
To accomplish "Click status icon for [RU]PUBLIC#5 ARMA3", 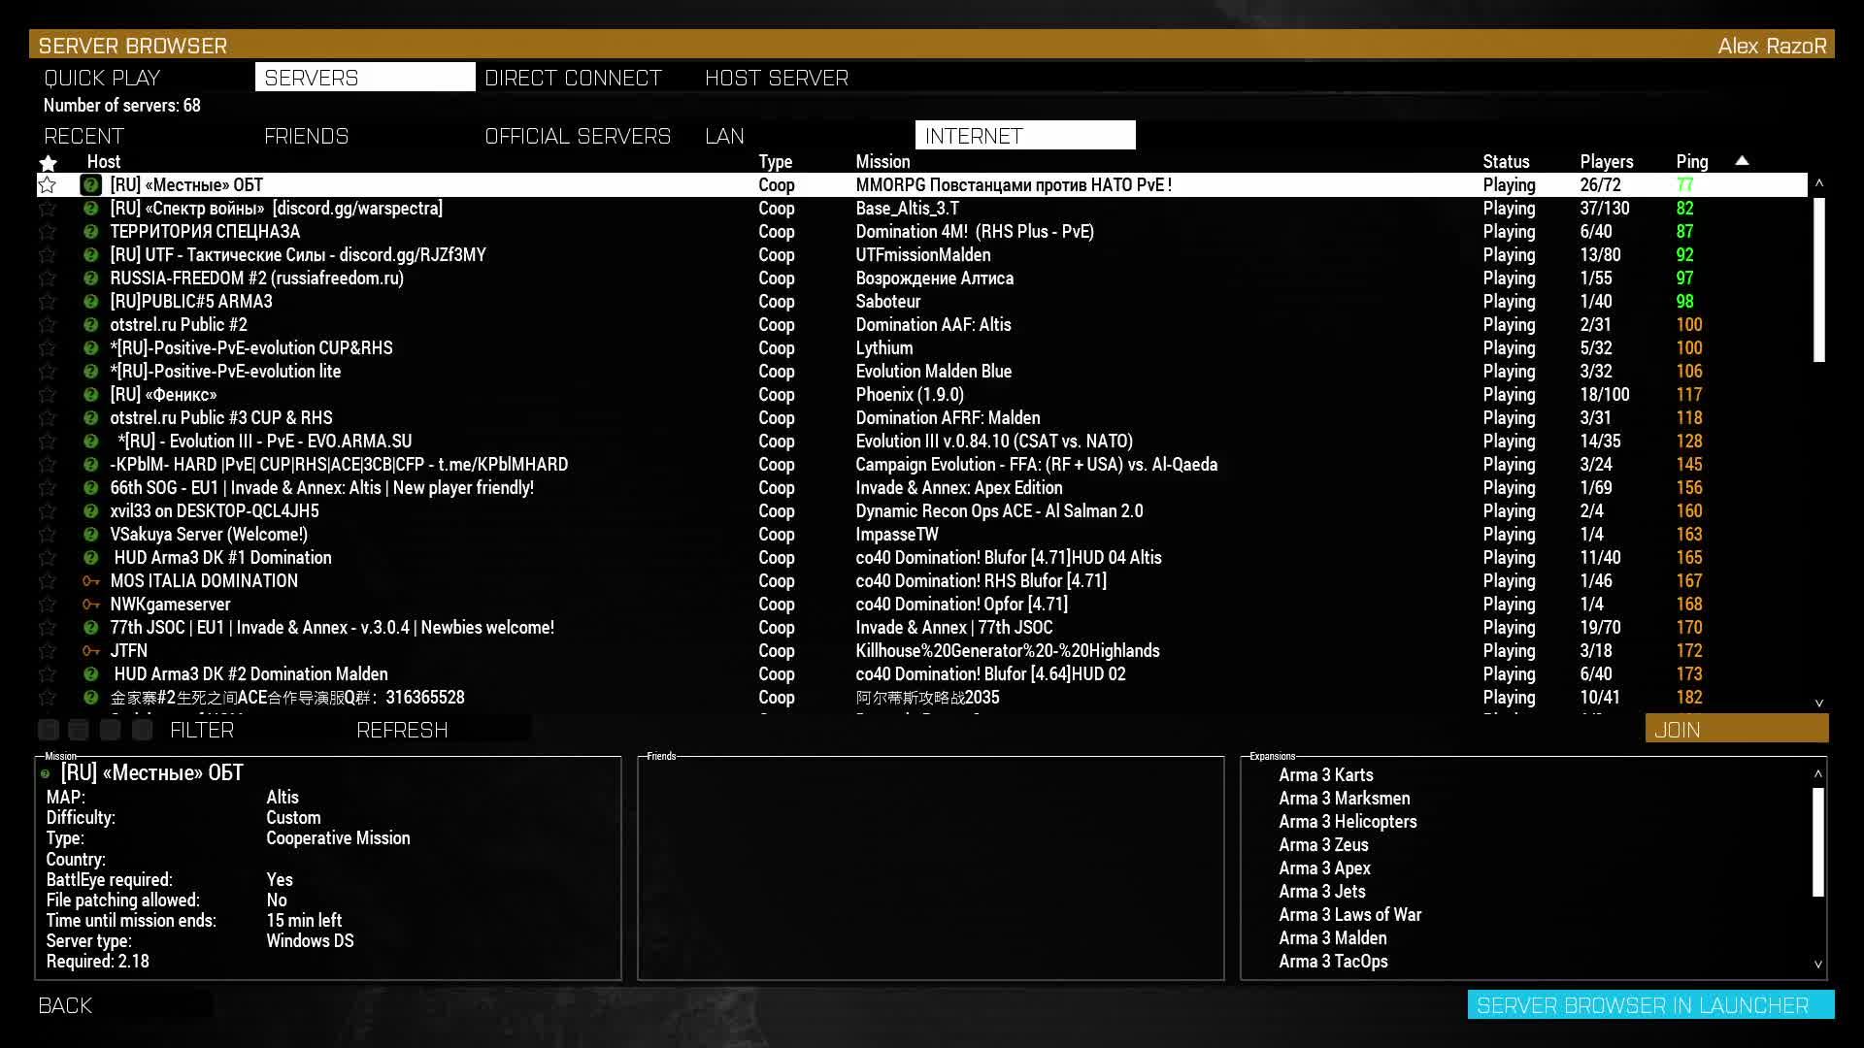I will (x=90, y=302).
